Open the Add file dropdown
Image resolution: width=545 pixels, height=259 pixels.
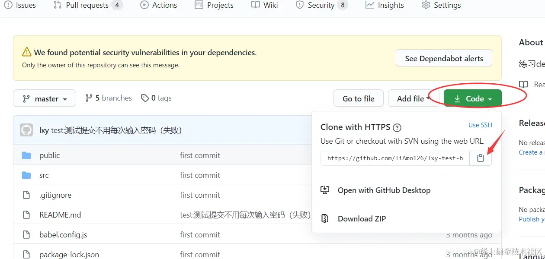pos(413,98)
